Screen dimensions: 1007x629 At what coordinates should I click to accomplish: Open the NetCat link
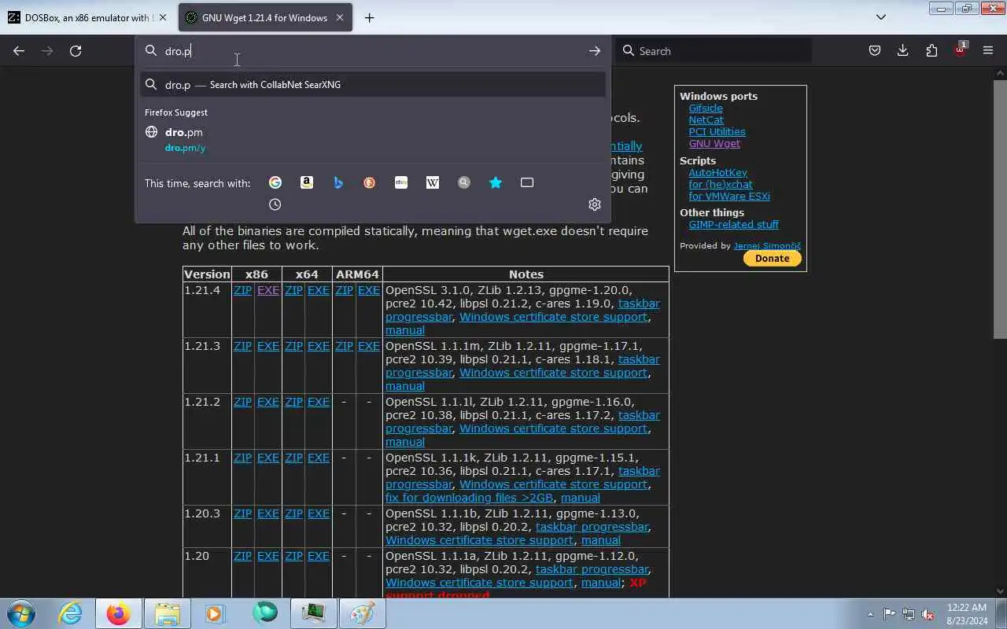[x=706, y=120]
